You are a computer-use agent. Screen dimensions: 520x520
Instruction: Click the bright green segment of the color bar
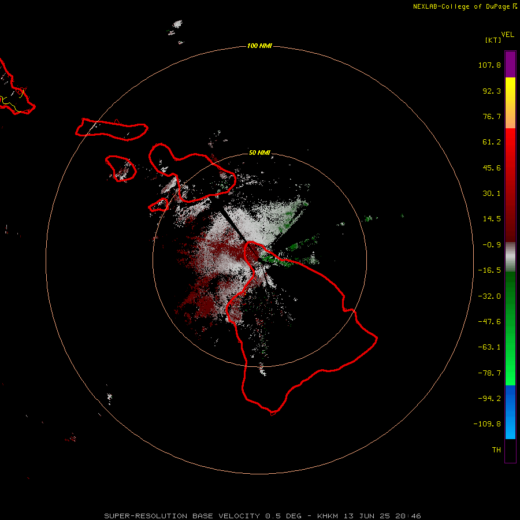(510, 328)
